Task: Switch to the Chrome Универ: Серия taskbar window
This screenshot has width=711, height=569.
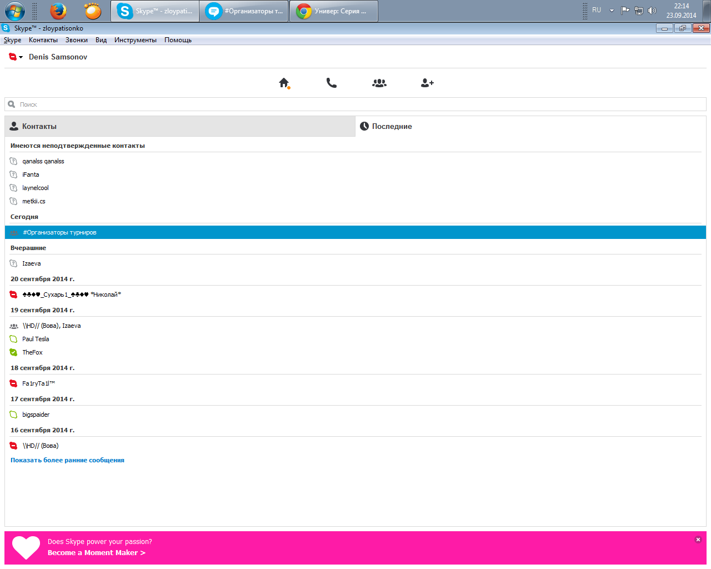Action: [333, 11]
